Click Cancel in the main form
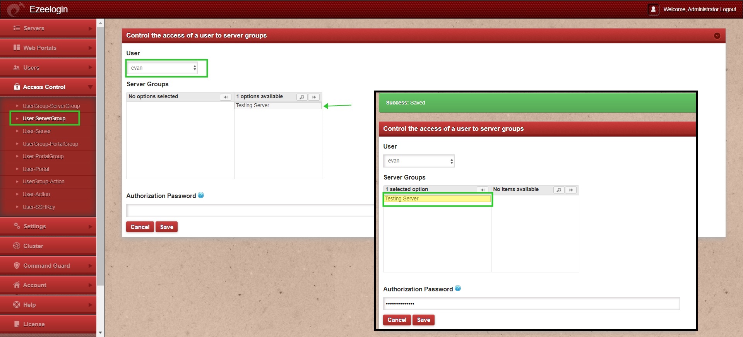The width and height of the screenshot is (743, 337). tap(140, 227)
